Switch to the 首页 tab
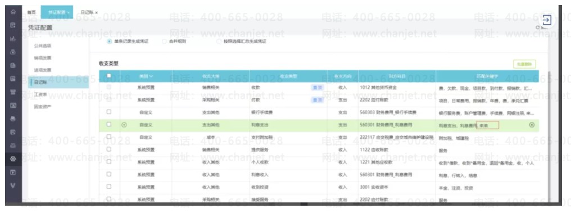 coord(31,12)
